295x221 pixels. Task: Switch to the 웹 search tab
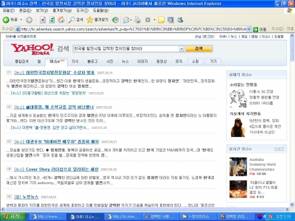pos(39,61)
